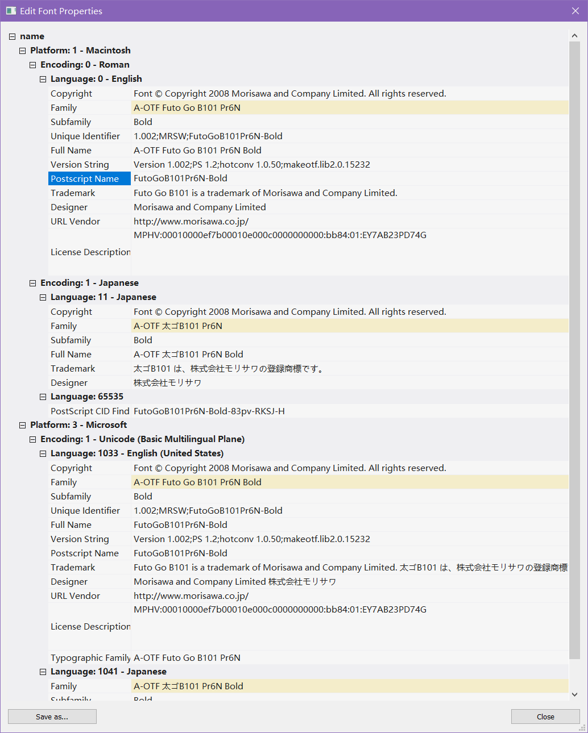Click Microsoft Unique Identifier value
Screen dimensions: 588x733
click(x=350, y=510)
